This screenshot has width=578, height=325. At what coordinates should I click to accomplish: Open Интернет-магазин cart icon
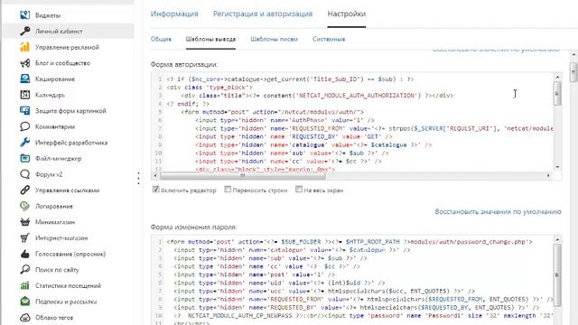point(24,237)
